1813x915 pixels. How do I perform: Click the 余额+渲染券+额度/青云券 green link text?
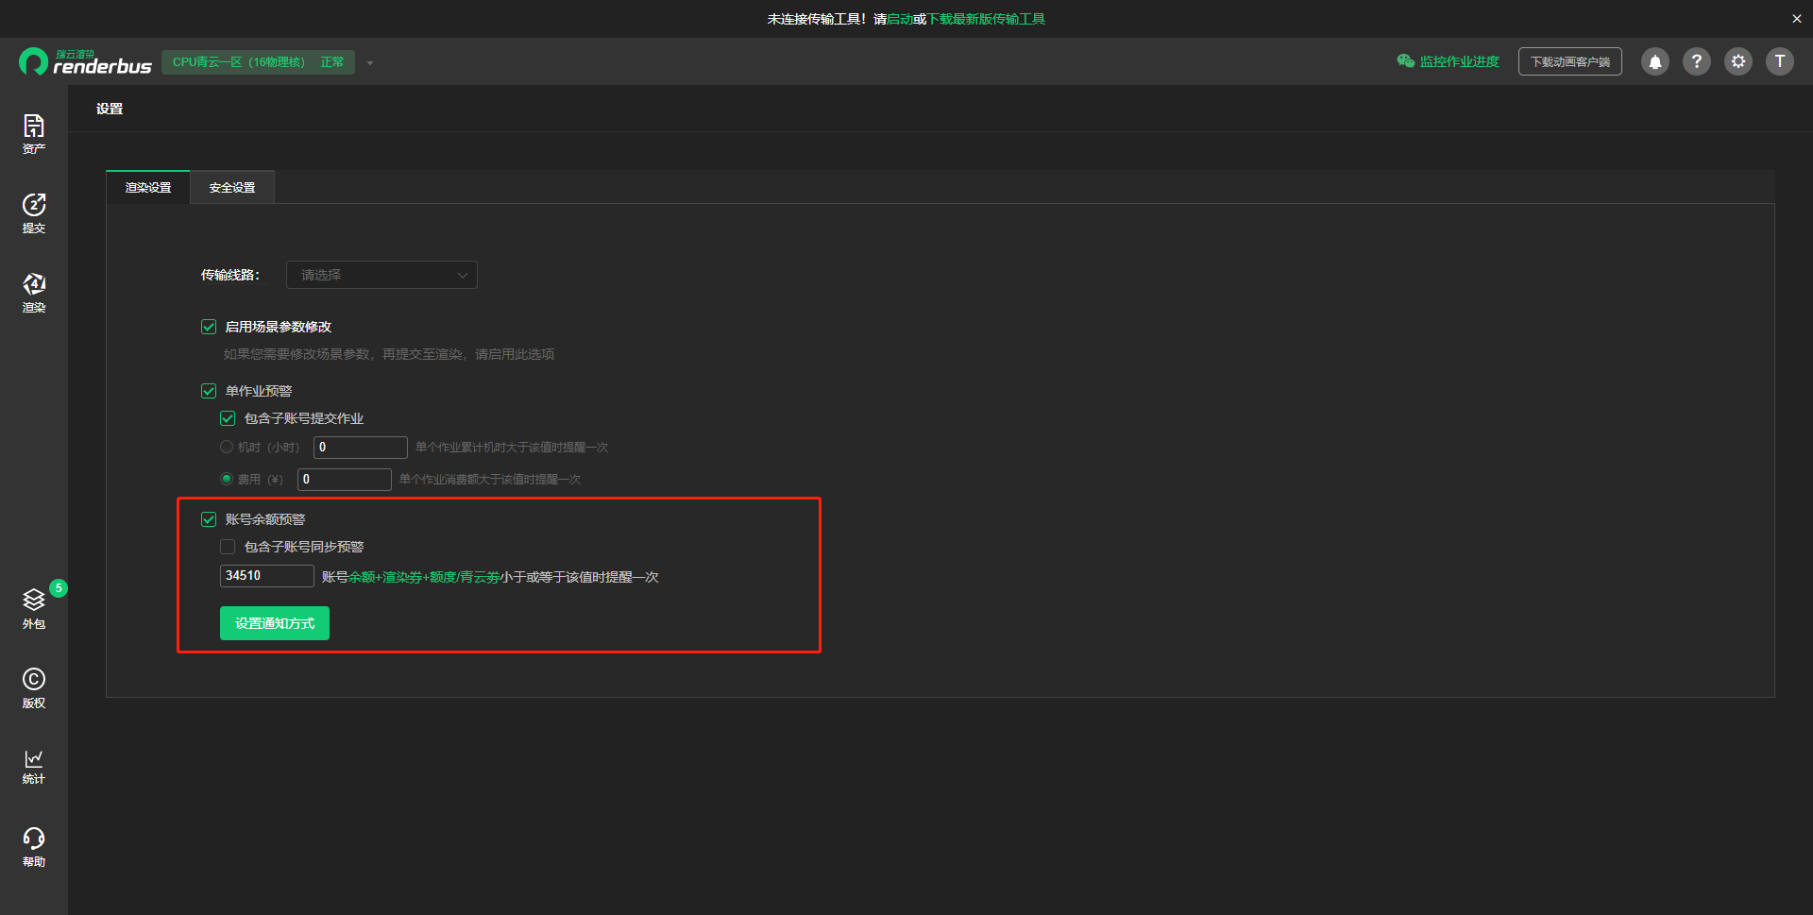coord(424,577)
